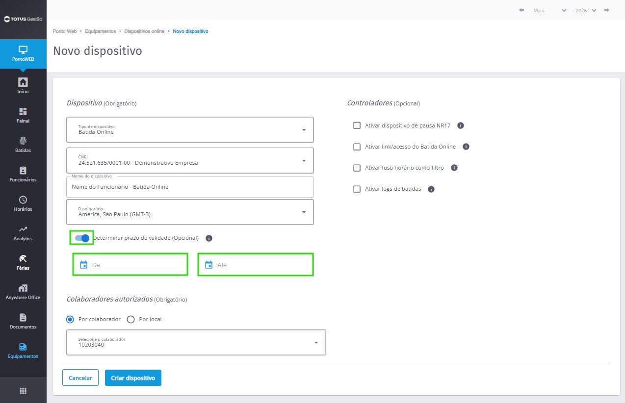Image resolution: width=625 pixels, height=403 pixels.
Task: Open Analytics trend icon
Action: 23,229
